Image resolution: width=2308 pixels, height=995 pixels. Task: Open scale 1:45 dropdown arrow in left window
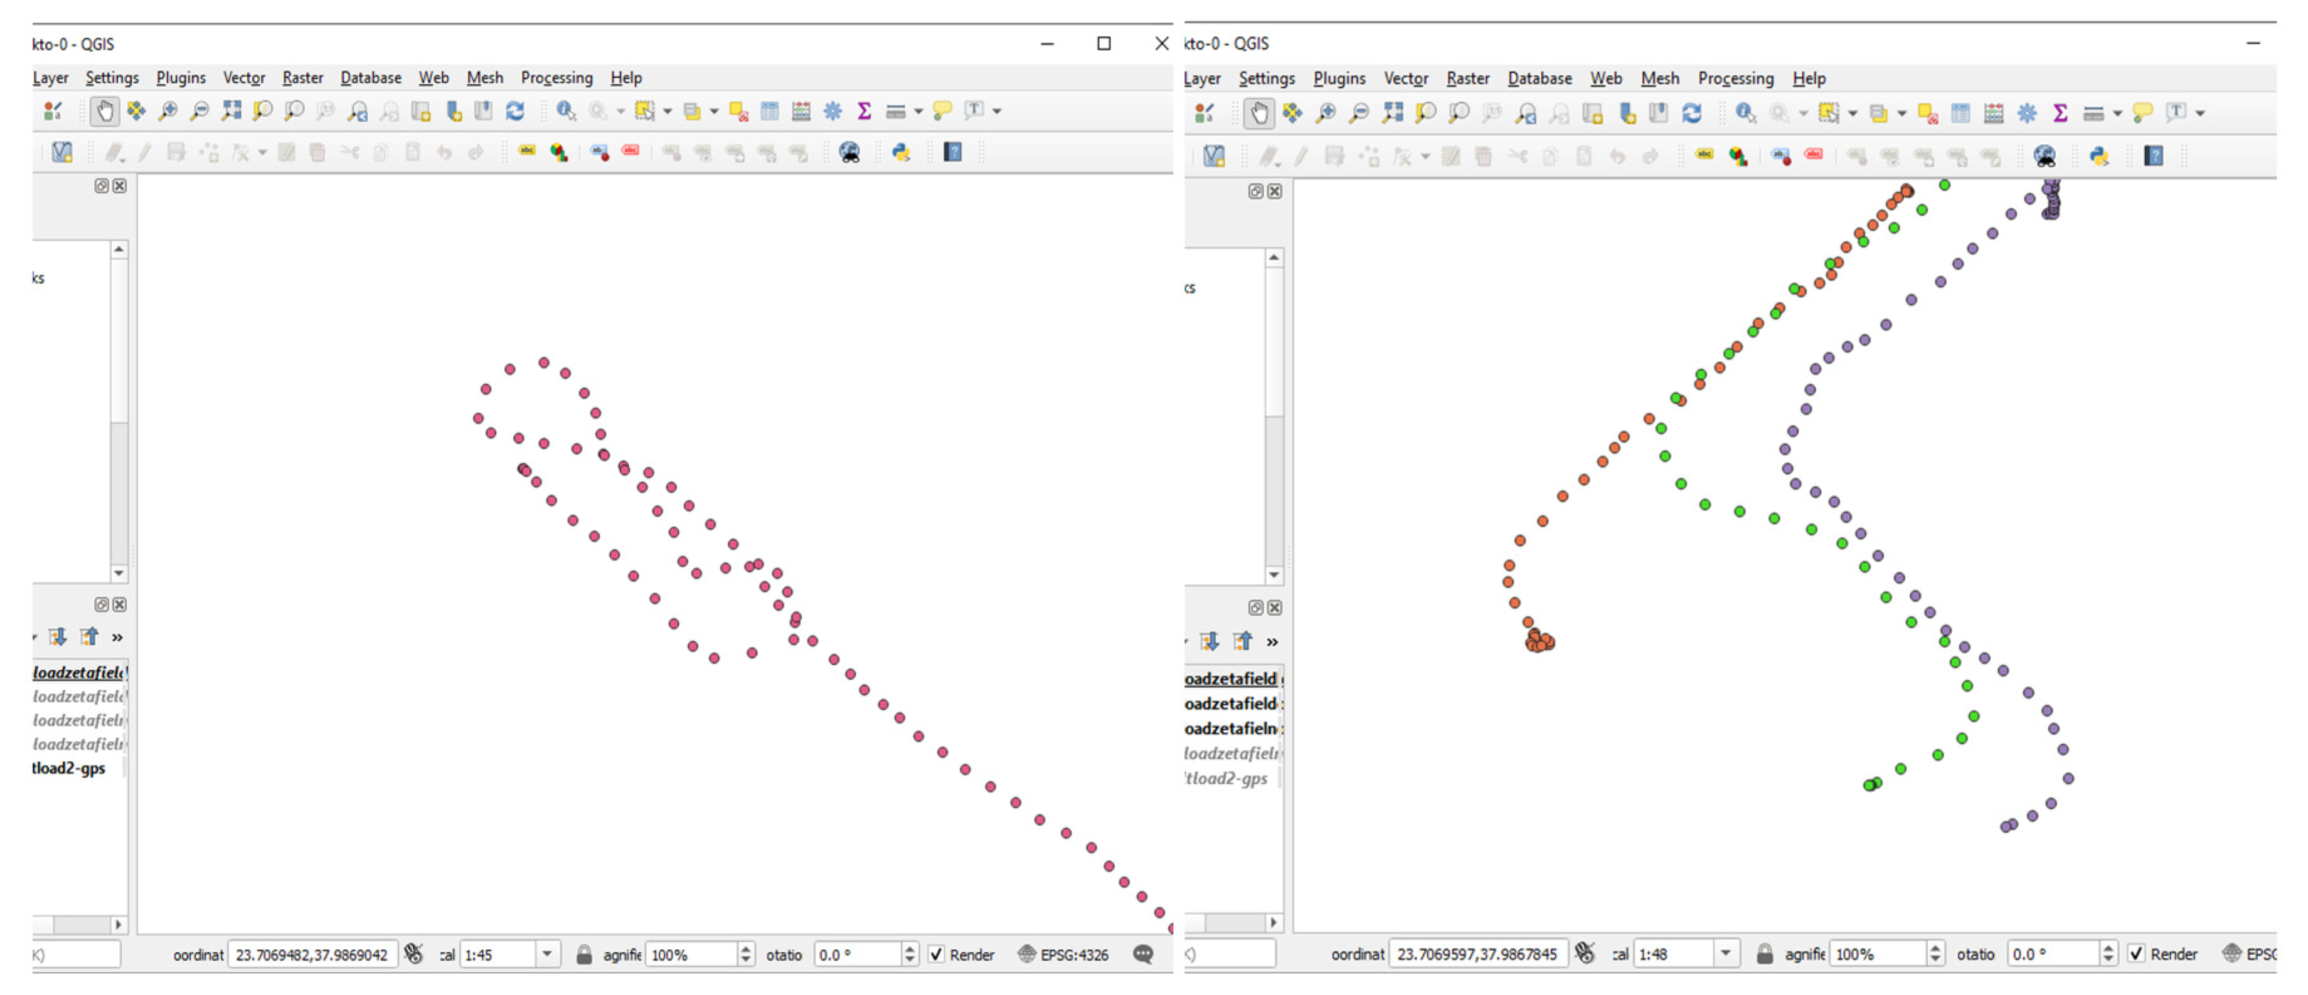(x=546, y=955)
